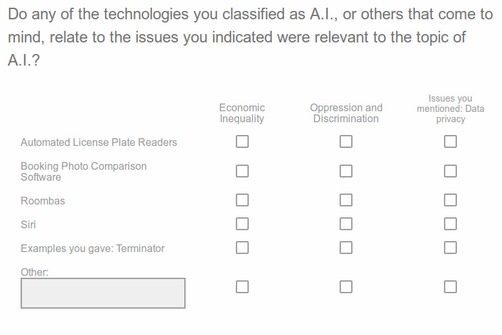This screenshot has width=502, height=335.
Task: Select Oppression and Discrimination for Other row
Action: coord(346,287)
